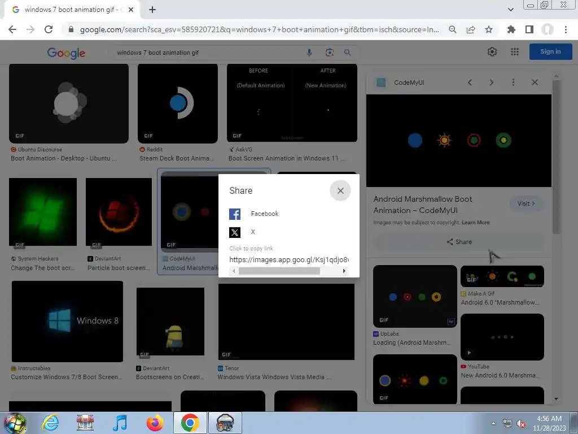Search by voice microphone icon
Screen dimensions: 578x434
point(309,53)
